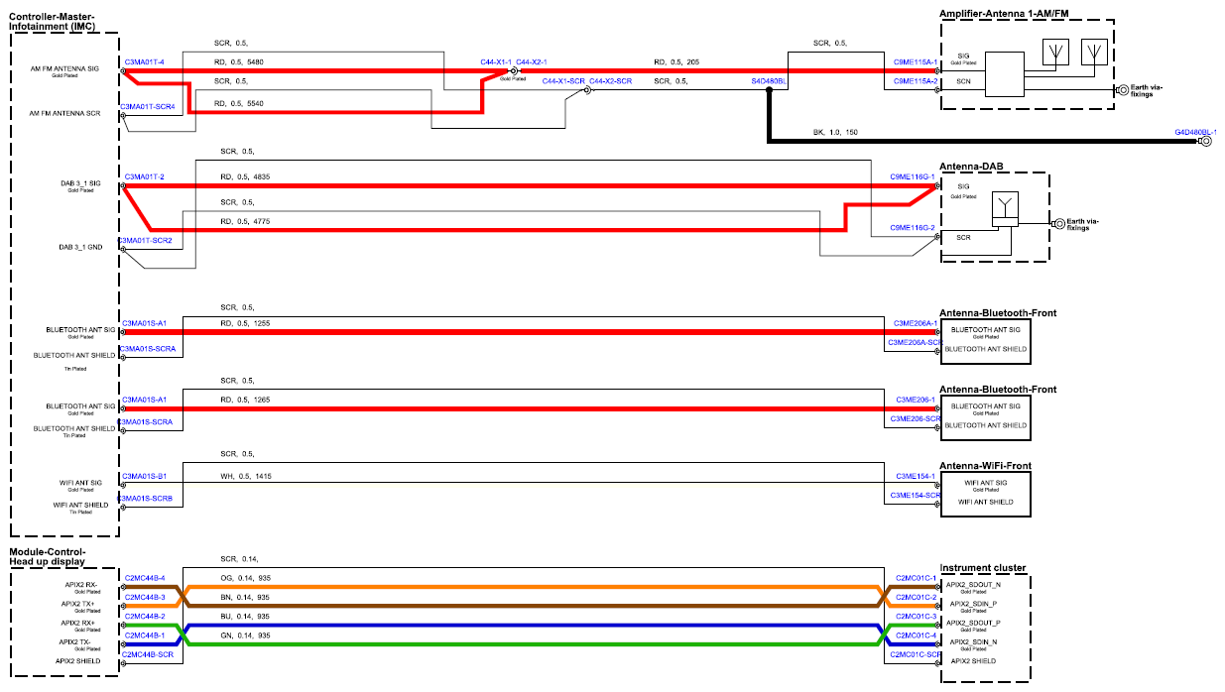This screenshot has height=692, width=1225.
Task: Open WiFi antenna connector C3ME154-SCR
Action: pyautogui.click(x=916, y=495)
